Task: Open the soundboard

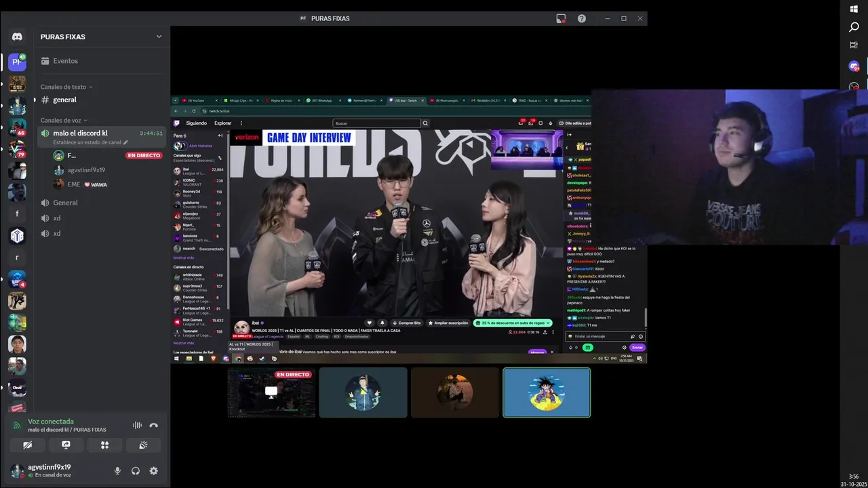Action: [143, 445]
